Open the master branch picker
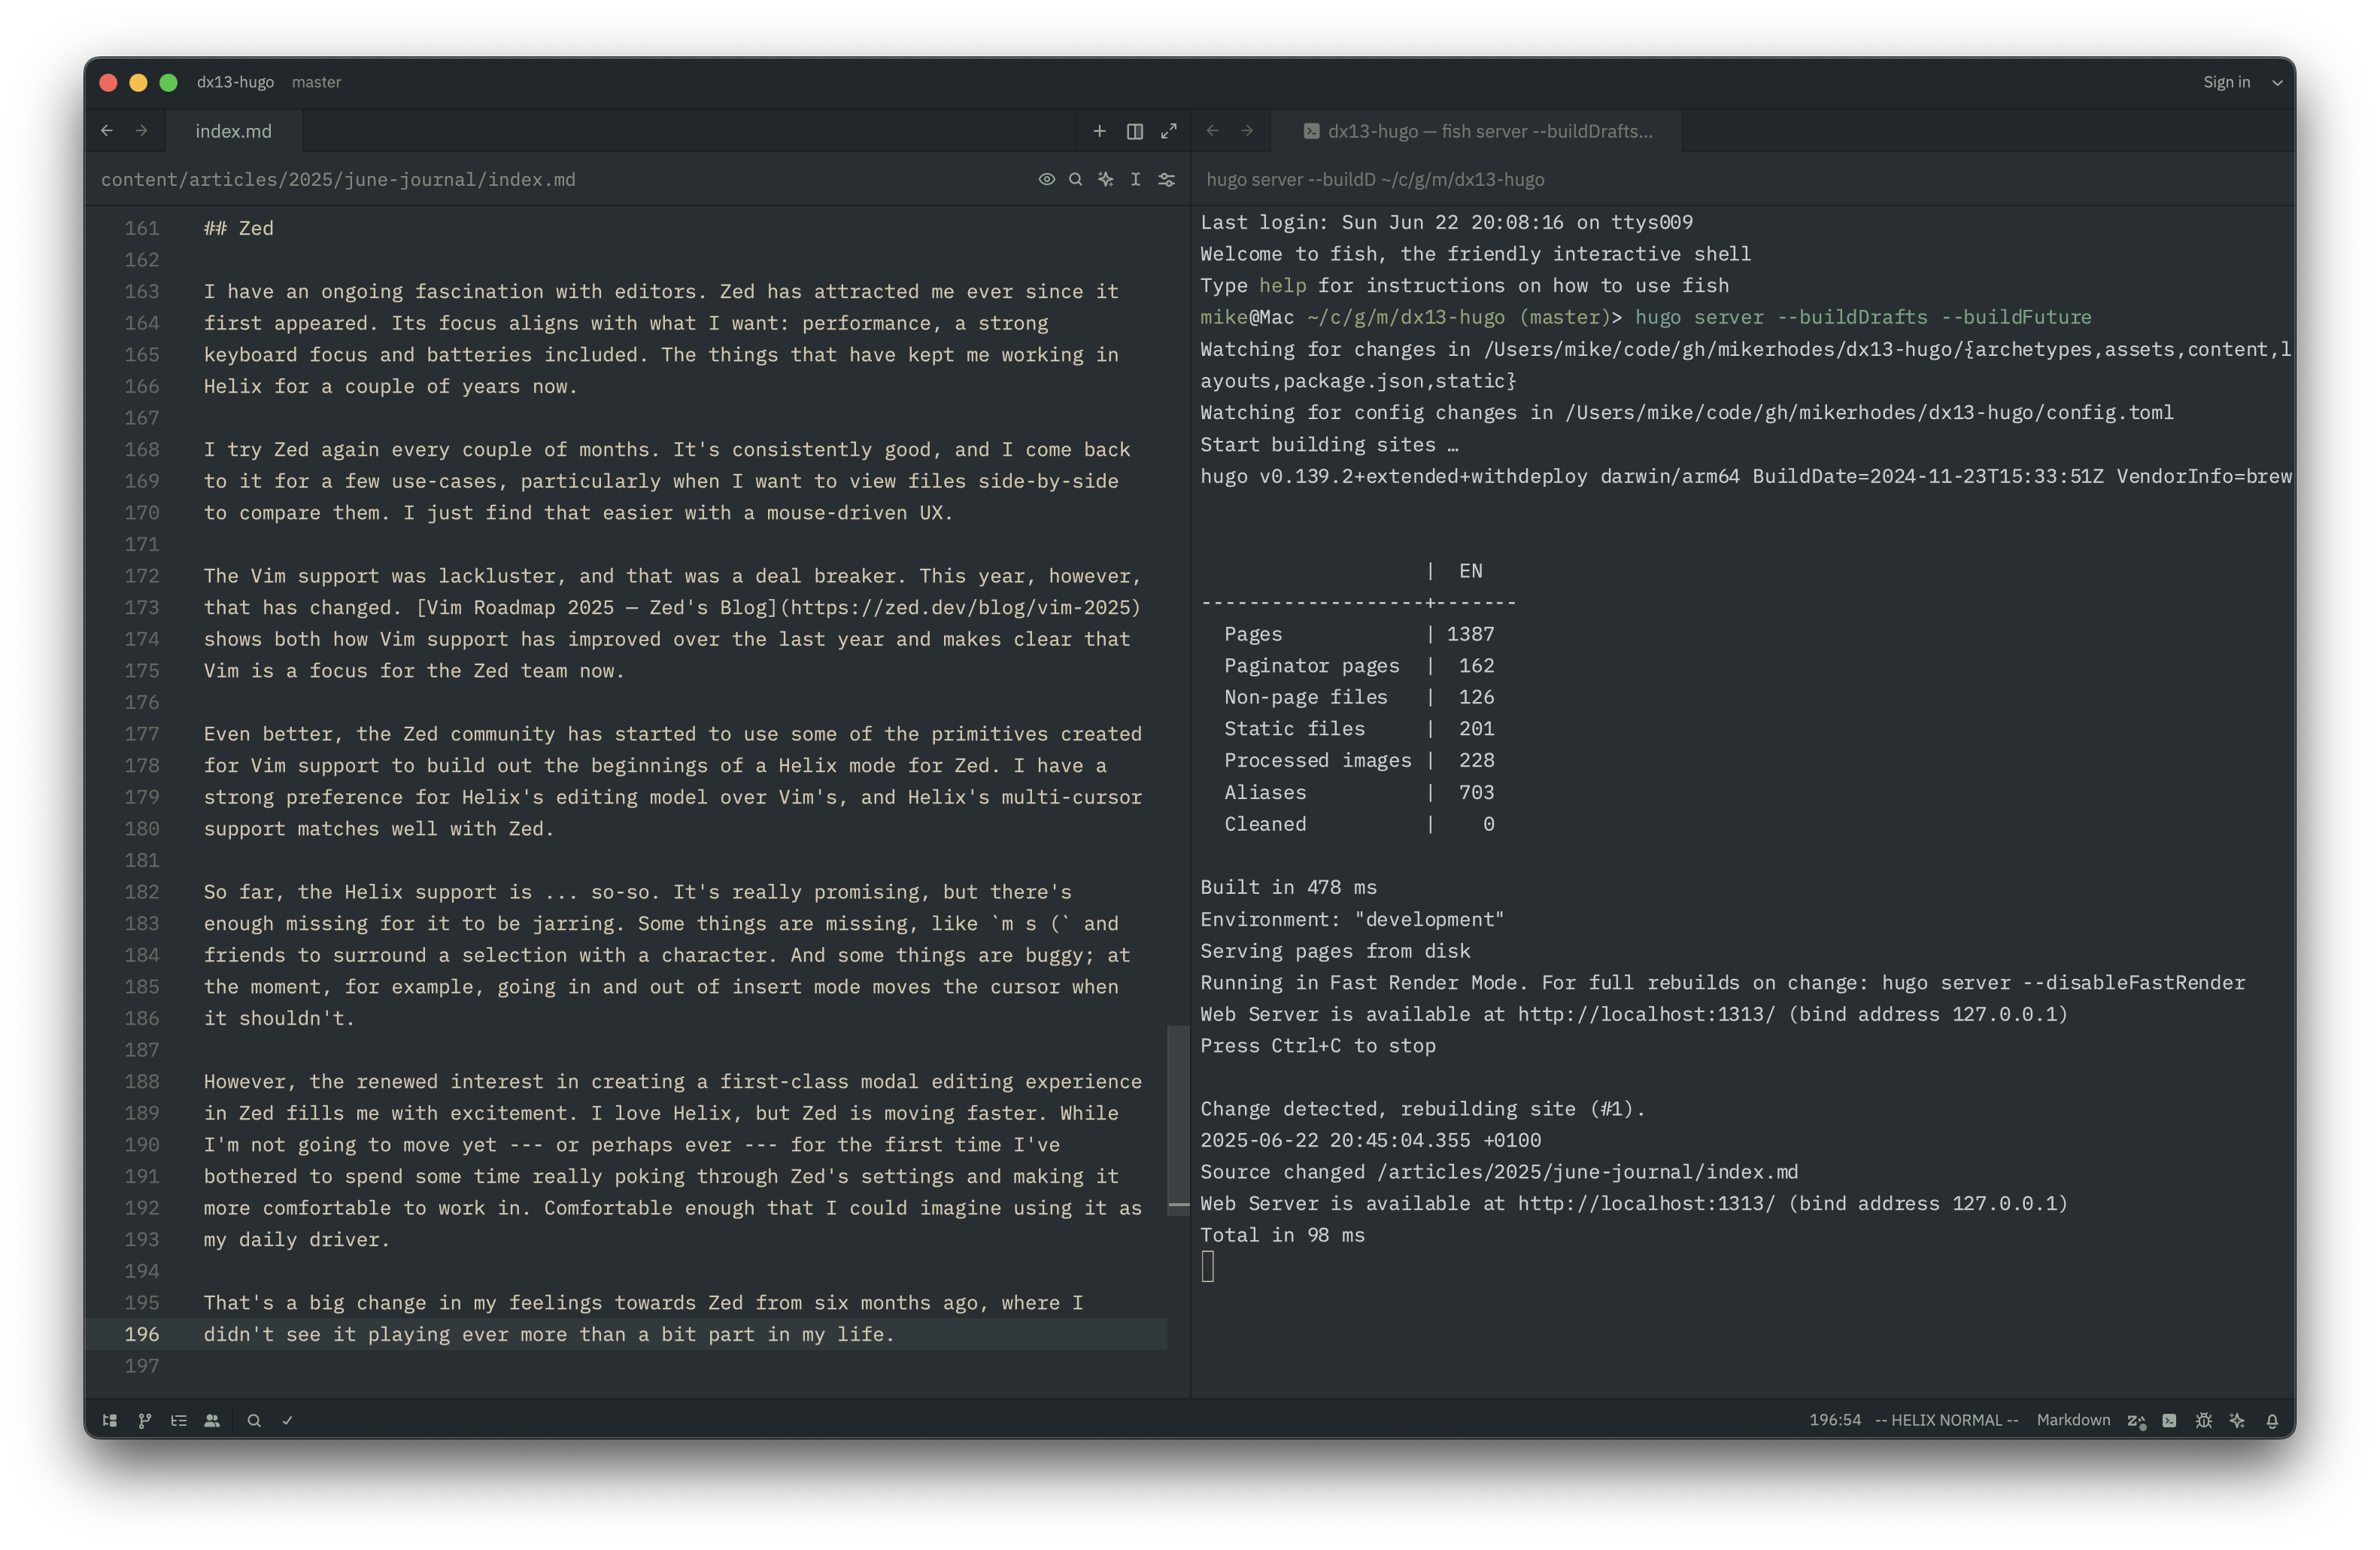Viewport: 2380px width, 1550px height. point(316,82)
